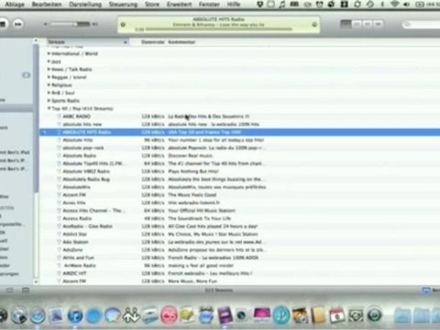Collapse the Top 40 / Pop category
Viewport: 440px width, 330px height.
point(49,108)
